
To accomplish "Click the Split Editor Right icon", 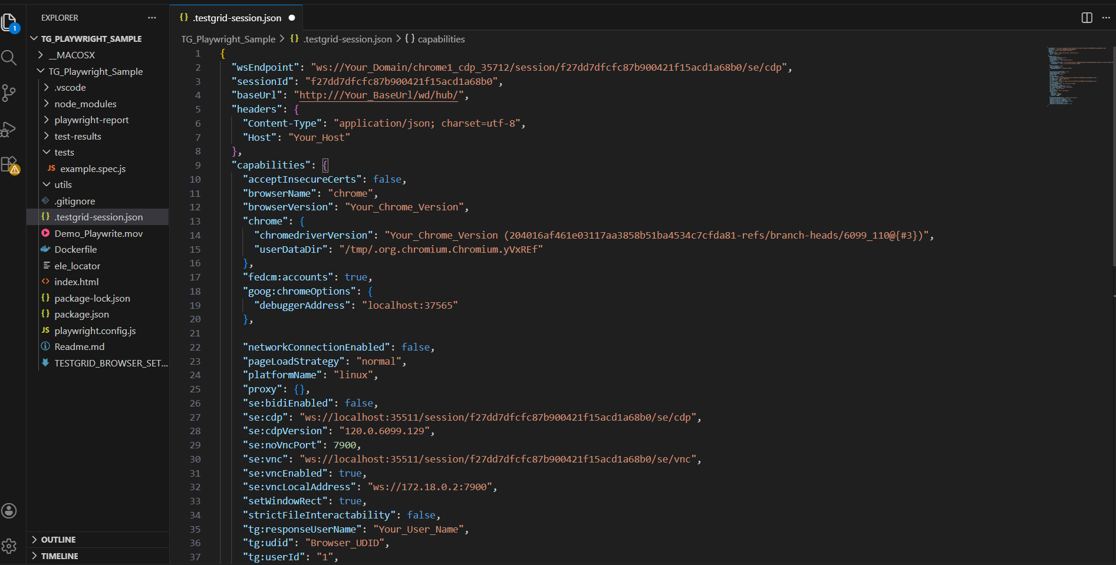I will pyautogui.click(x=1087, y=18).
